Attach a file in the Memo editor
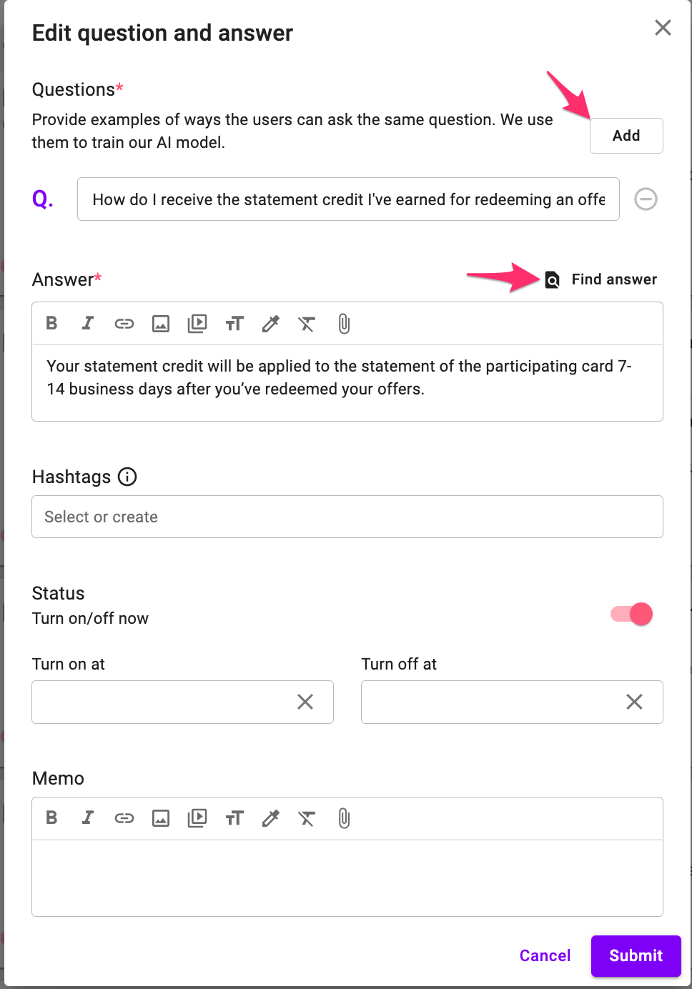This screenshot has width=692, height=989. 343,818
